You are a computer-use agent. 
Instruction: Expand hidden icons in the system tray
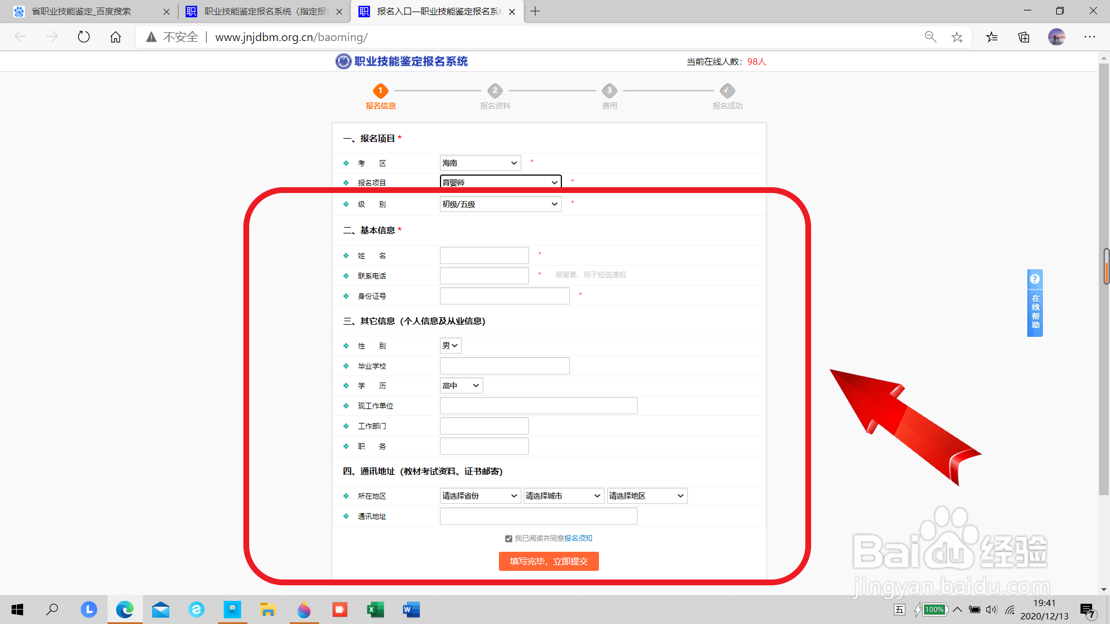(957, 610)
